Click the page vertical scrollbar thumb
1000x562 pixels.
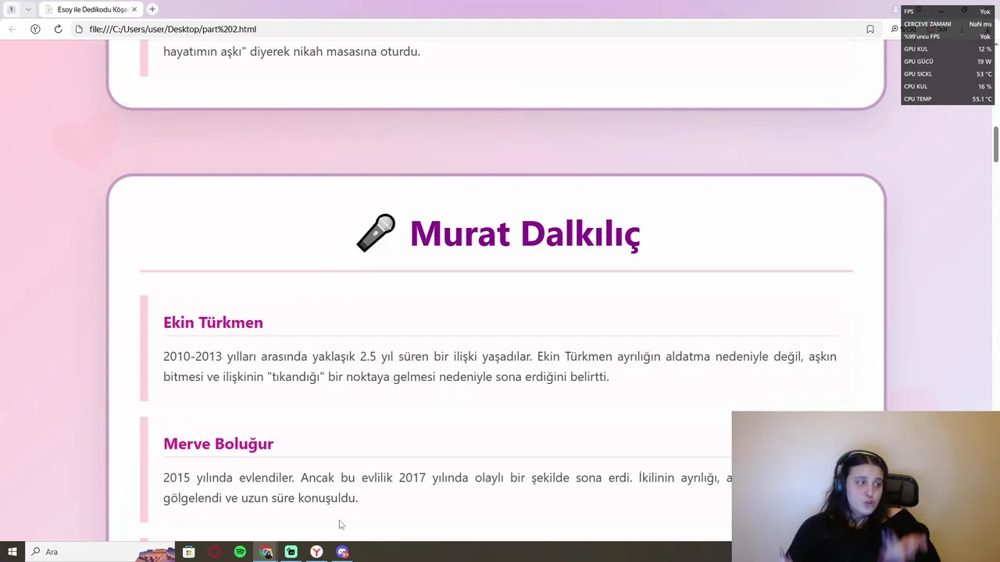point(996,144)
